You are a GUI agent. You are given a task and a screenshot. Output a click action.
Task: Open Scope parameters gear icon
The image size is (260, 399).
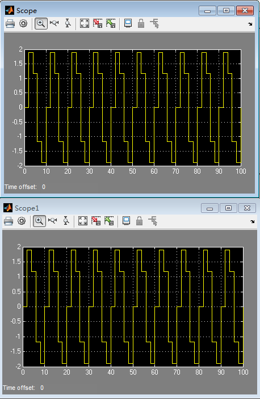click(23, 24)
